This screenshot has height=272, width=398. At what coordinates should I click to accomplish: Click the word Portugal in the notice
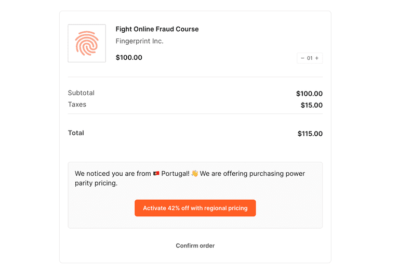click(x=175, y=174)
